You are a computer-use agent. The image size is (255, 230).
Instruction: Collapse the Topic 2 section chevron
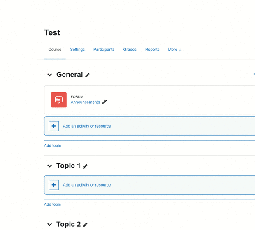pos(50,225)
